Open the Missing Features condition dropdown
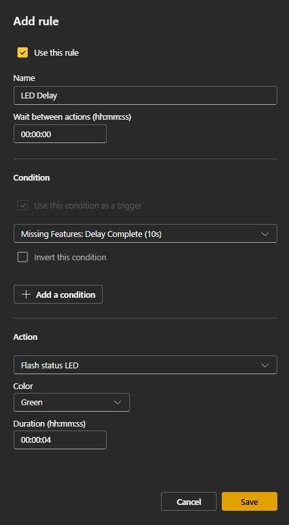Image resolution: width=289 pixels, height=525 pixels. (145, 234)
